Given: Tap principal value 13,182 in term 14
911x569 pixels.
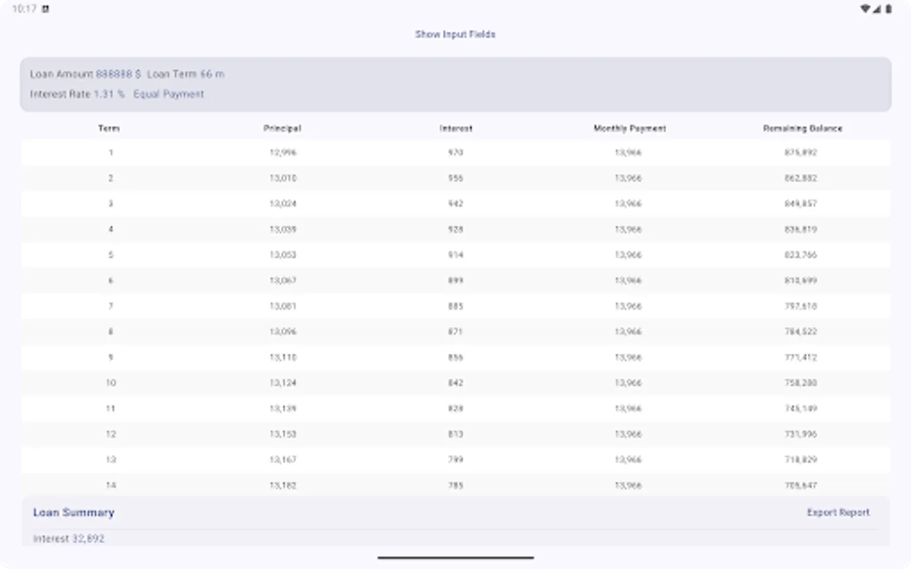Looking at the screenshot, I should [x=283, y=486].
